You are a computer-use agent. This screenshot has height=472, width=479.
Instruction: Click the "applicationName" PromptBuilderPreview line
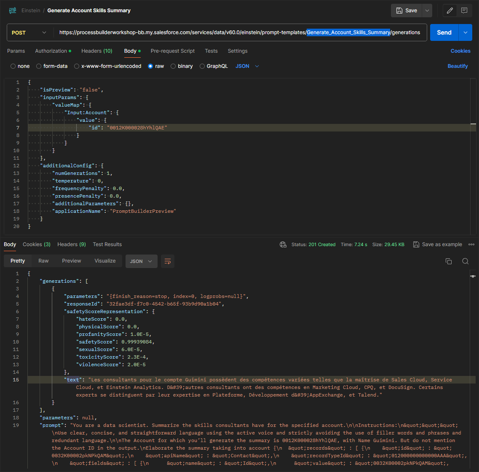tap(114, 211)
